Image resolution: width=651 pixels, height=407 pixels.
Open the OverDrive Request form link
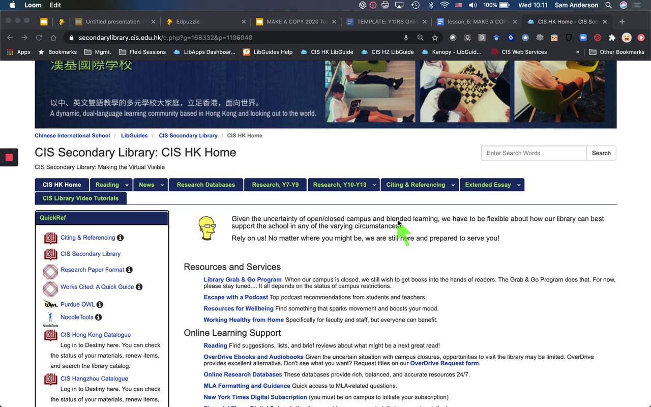click(x=445, y=363)
